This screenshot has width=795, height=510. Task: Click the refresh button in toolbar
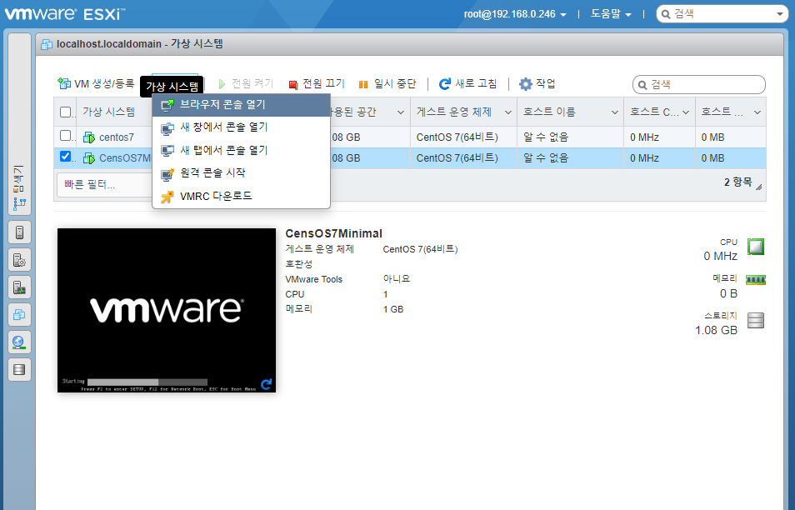point(468,83)
